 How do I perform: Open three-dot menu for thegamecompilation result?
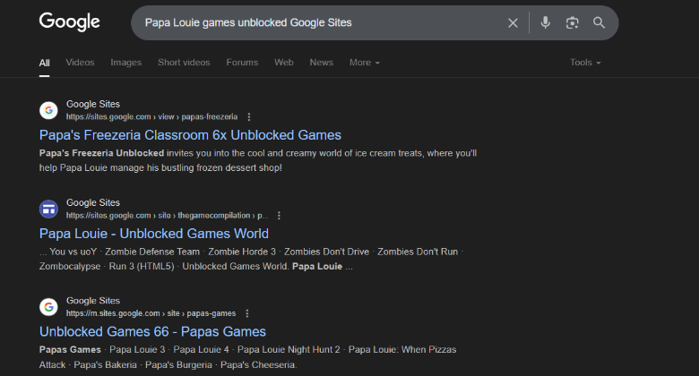pos(279,216)
